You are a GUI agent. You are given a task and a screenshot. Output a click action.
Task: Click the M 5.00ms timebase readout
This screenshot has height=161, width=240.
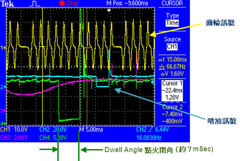[91, 130]
